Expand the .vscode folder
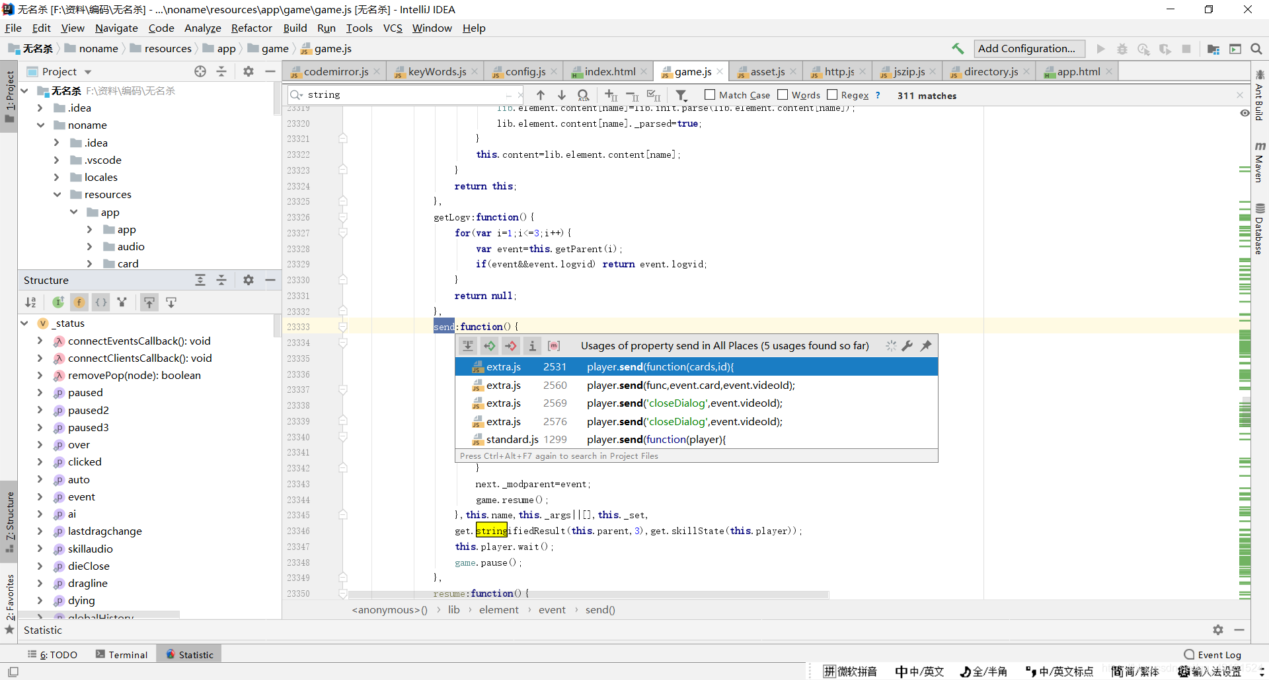The width and height of the screenshot is (1269, 680). coord(57,160)
